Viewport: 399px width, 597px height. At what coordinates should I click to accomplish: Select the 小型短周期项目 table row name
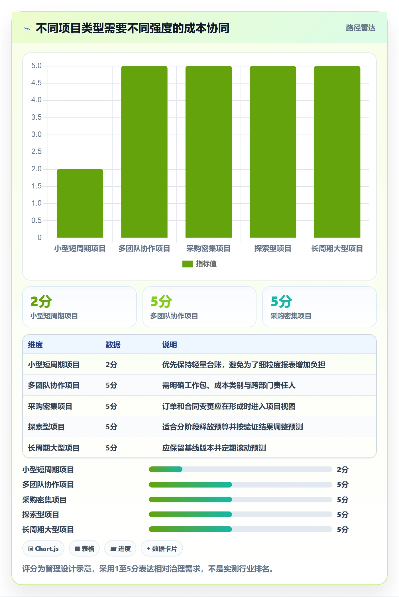point(54,365)
